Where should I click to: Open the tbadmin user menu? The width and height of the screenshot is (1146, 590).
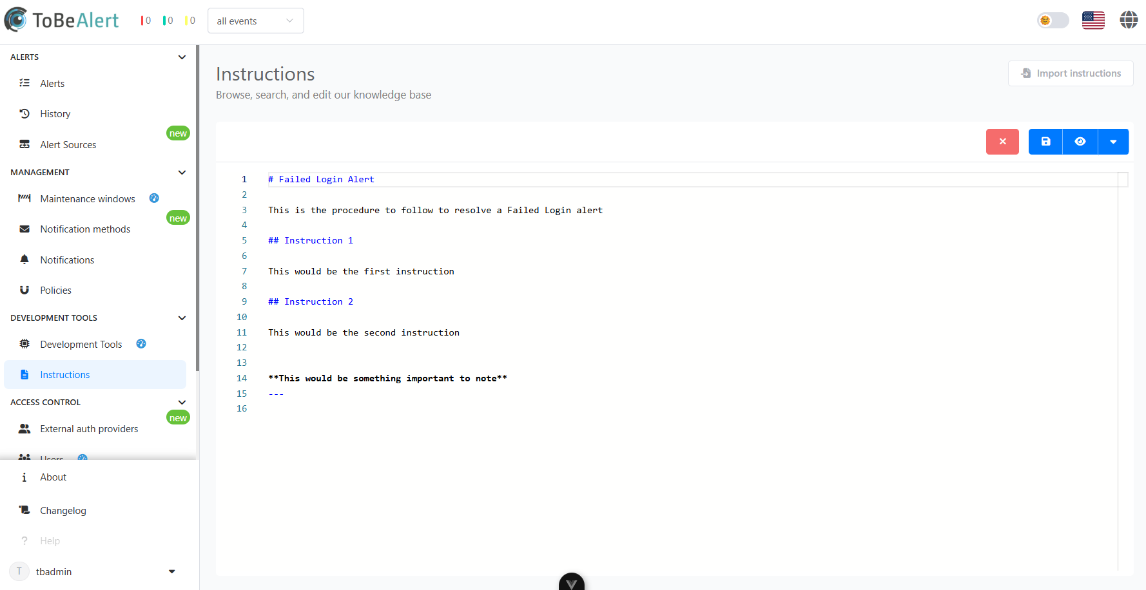coord(95,572)
